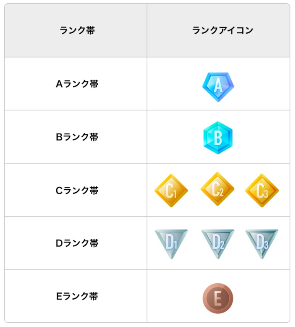Select the gold C3 rank icon
This screenshot has width=295, height=327.
tap(262, 191)
